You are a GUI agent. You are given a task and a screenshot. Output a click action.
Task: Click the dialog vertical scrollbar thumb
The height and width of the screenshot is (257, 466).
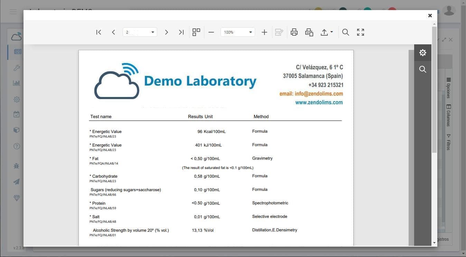[x=435, y=89]
